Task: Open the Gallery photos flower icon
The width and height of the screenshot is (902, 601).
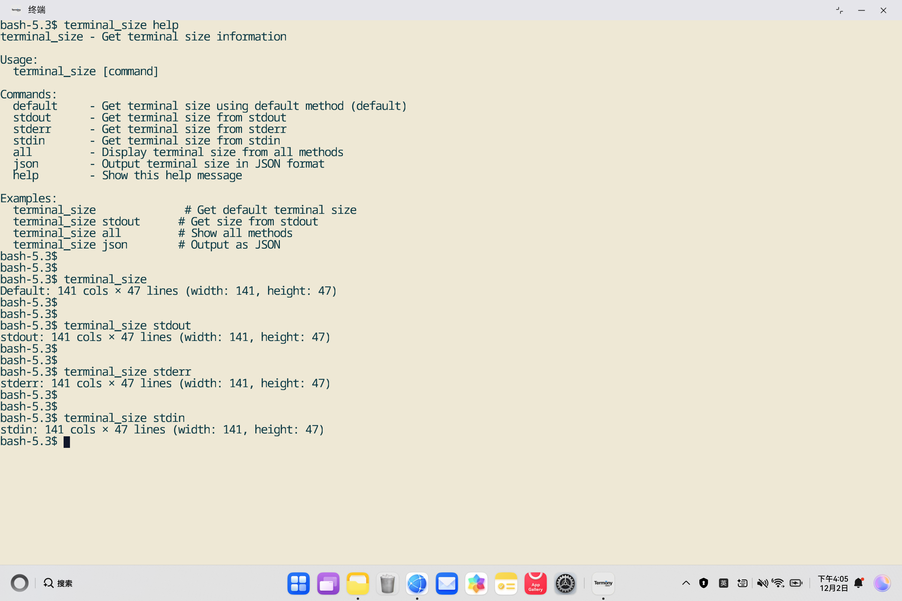Action: click(476, 583)
